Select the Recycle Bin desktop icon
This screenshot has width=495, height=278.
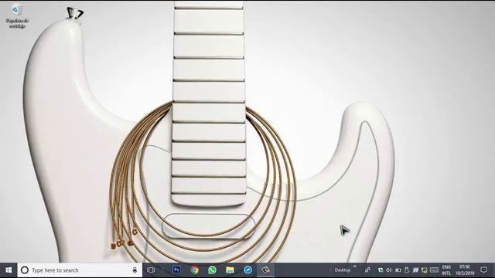(x=17, y=15)
